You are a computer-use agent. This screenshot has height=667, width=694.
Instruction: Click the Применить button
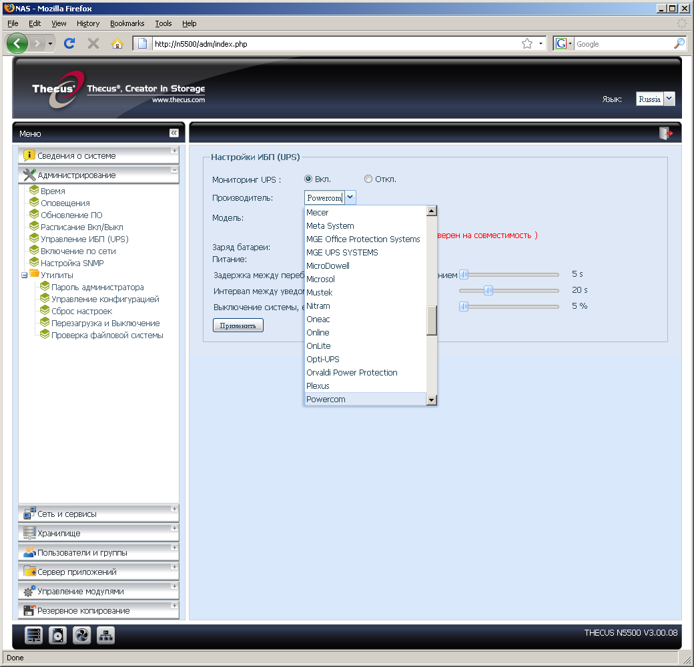[x=238, y=325]
